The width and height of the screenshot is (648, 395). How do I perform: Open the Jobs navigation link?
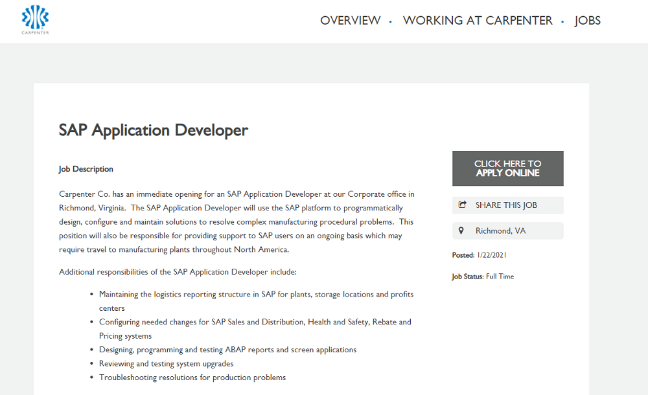587,20
